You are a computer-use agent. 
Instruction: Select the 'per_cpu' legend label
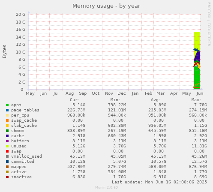pos(20,115)
